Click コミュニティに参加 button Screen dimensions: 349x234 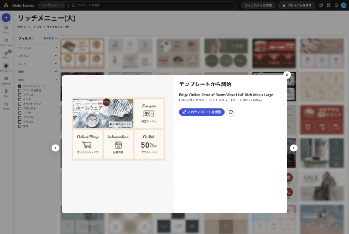(x=258, y=5)
